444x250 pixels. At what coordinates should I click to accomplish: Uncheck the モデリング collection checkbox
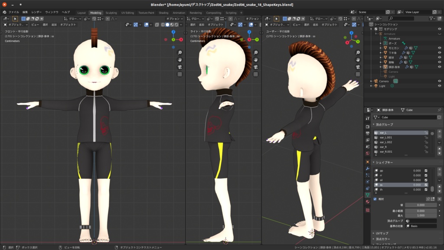(x=376, y=29)
